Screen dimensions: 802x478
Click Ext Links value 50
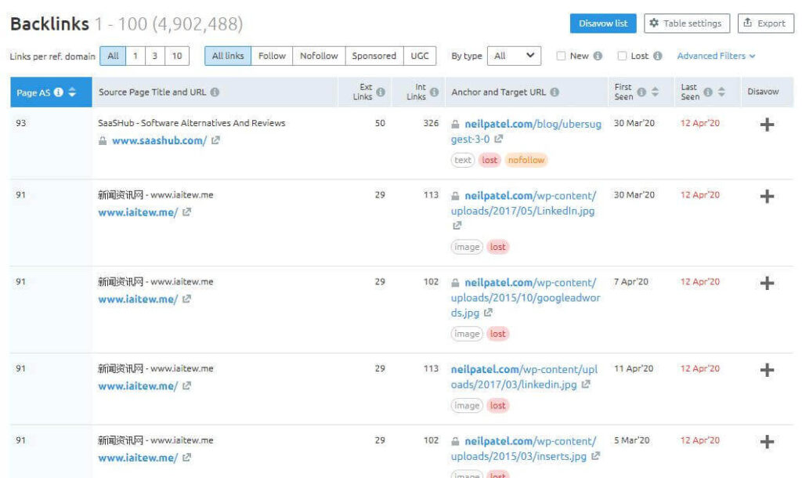click(380, 123)
